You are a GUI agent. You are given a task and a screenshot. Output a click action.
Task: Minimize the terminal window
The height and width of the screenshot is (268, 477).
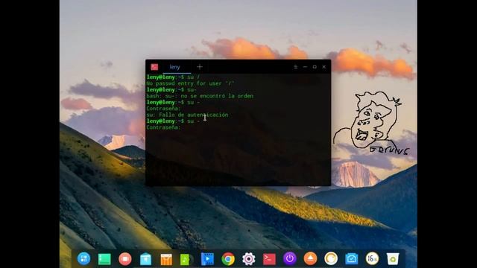pos(305,67)
